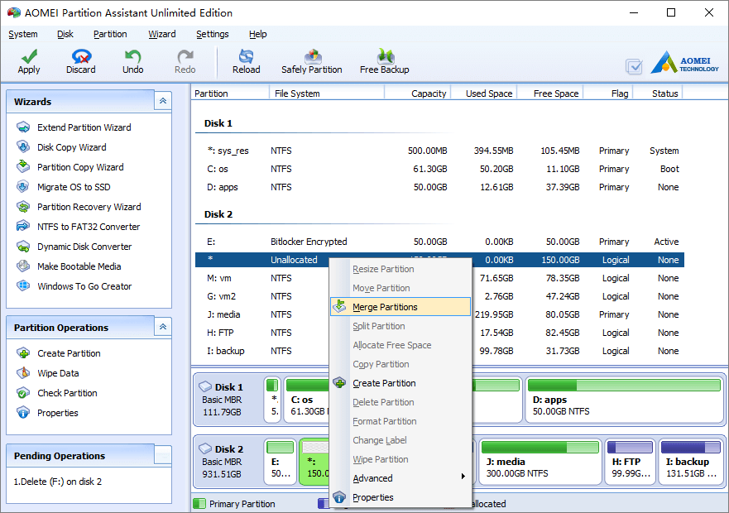
Task: Click NTFS to FAT32 Converter icon
Action: point(23,227)
